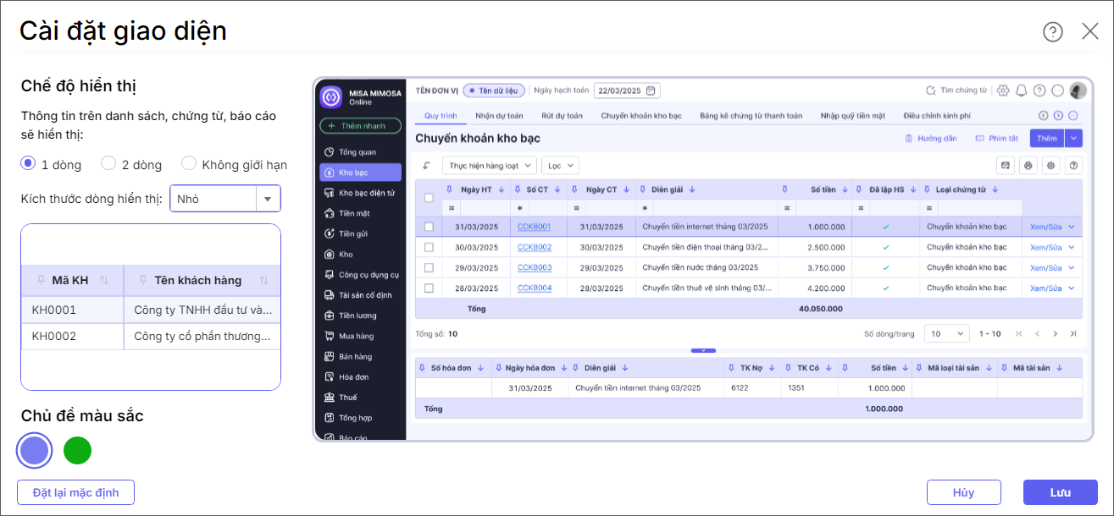This screenshot has width=1114, height=516.
Task: Click the "Đặt lại mặc định" button
Action: click(x=75, y=492)
